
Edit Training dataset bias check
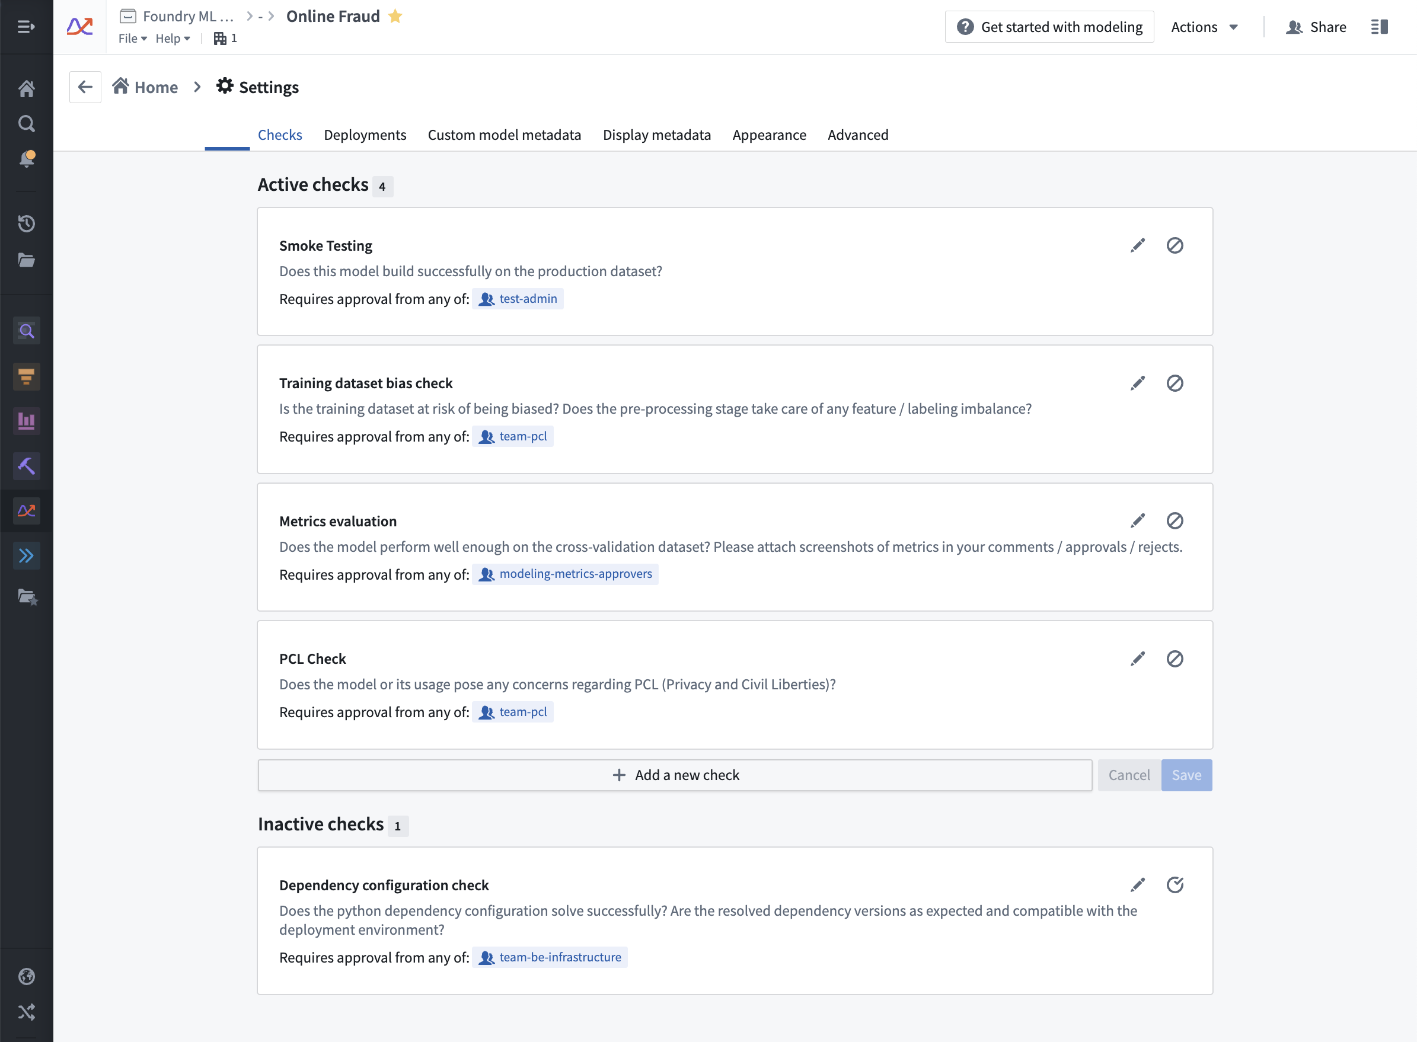tap(1138, 383)
